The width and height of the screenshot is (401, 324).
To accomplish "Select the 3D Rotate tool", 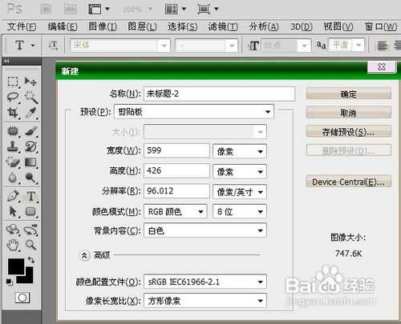I will [13, 230].
